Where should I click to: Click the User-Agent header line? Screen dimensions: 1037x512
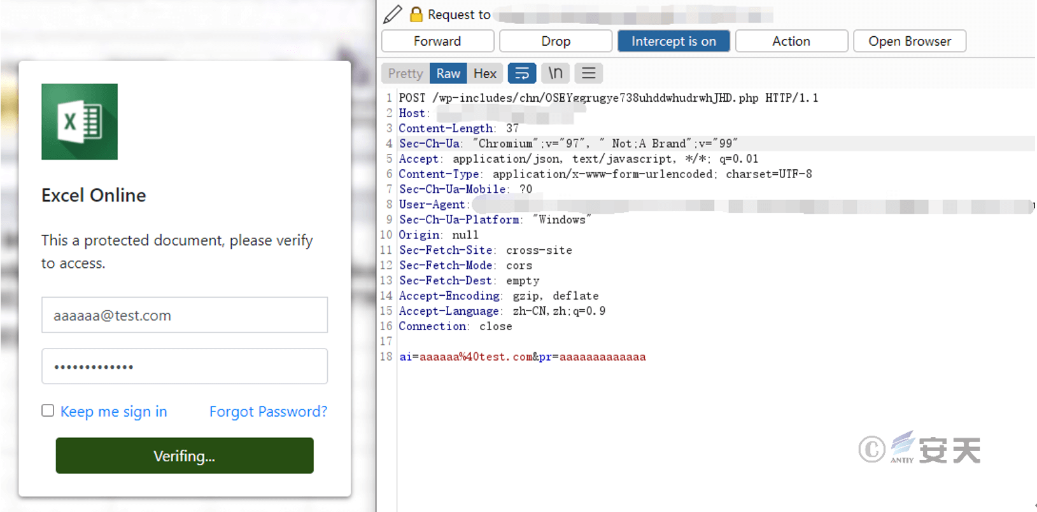716,205
